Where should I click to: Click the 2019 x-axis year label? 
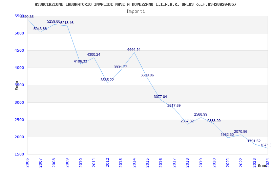pyautogui.click(x=201, y=163)
